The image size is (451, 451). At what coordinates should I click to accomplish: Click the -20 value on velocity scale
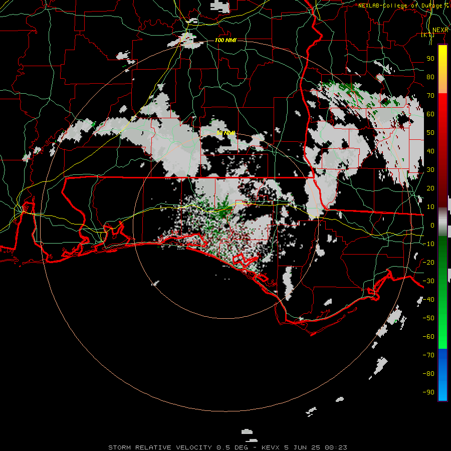pyautogui.click(x=428, y=262)
